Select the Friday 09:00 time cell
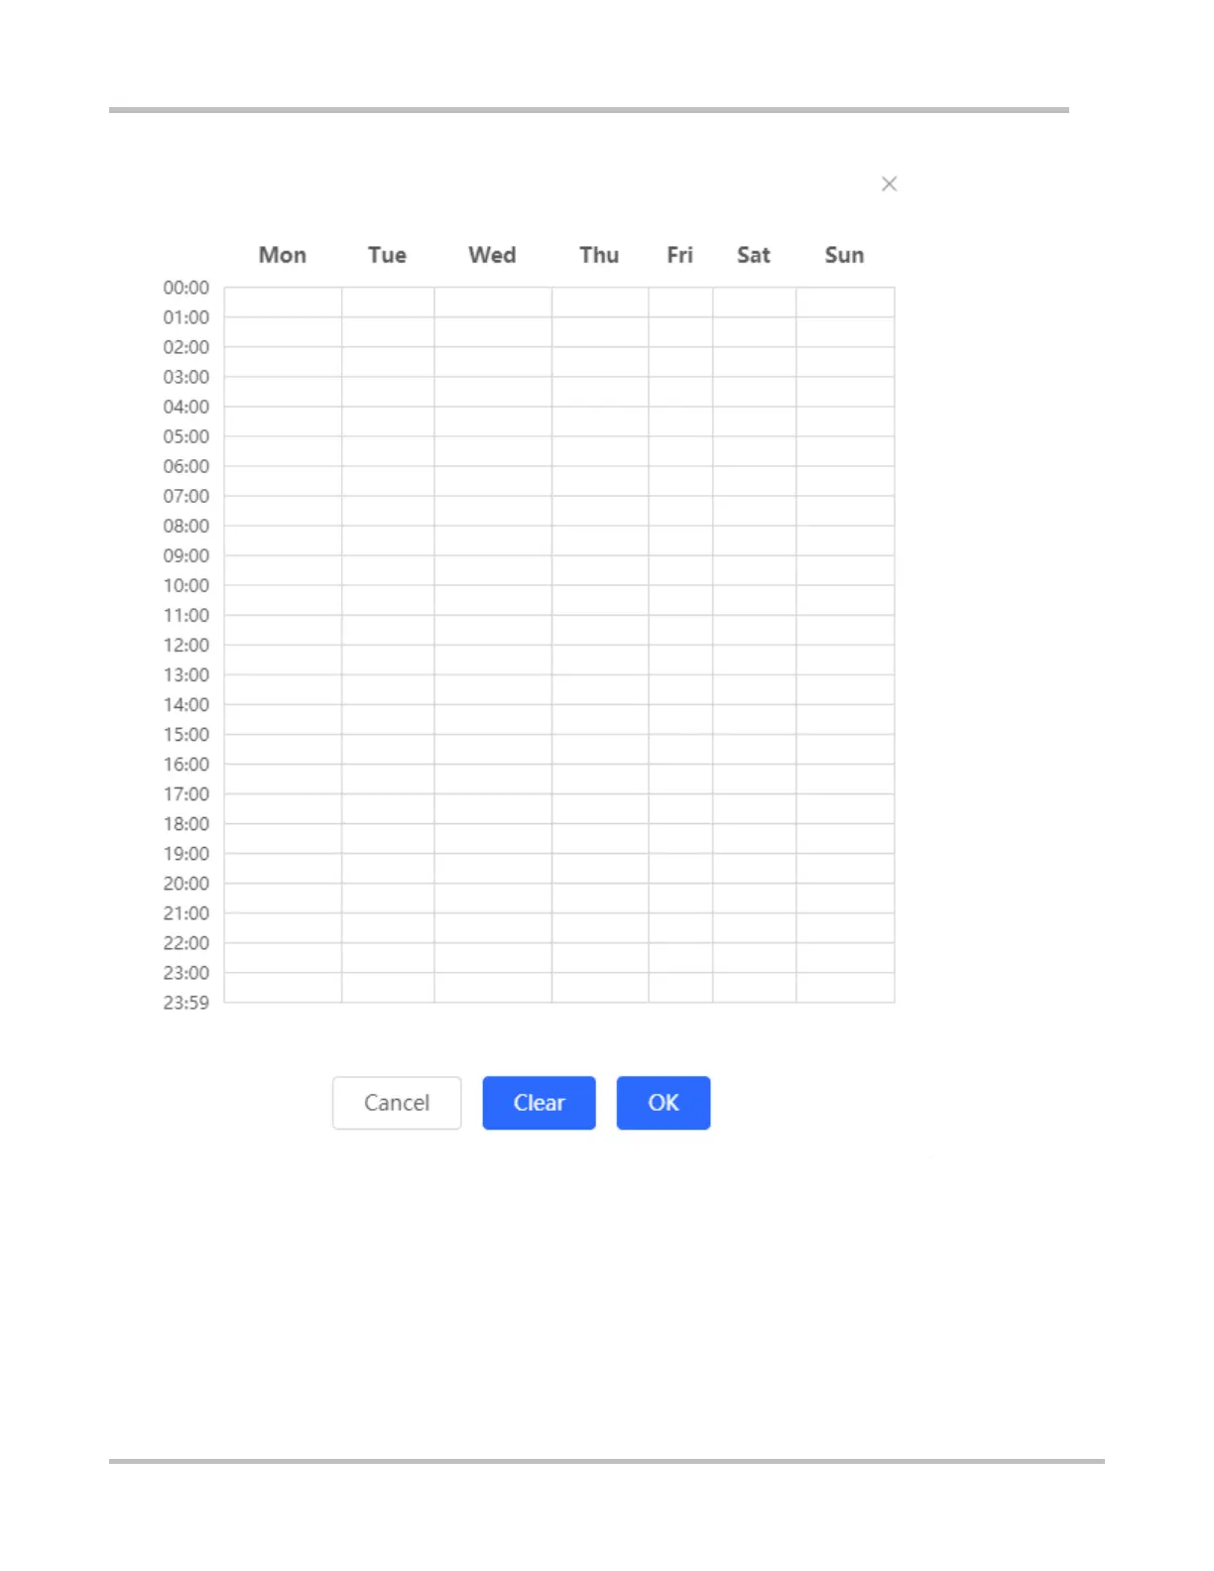This screenshot has width=1214, height=1571. coord(680,570)
